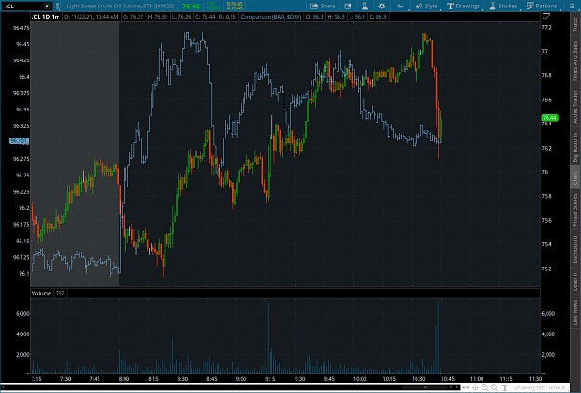The height and width of the screenshot is (393, 581).
Task: Open the Live News side tab
Action: click(575, 312)
